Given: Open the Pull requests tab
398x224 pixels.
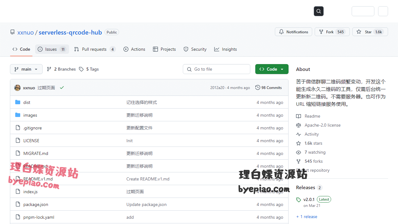Looking at the screenshot, I should pos(95,49).
